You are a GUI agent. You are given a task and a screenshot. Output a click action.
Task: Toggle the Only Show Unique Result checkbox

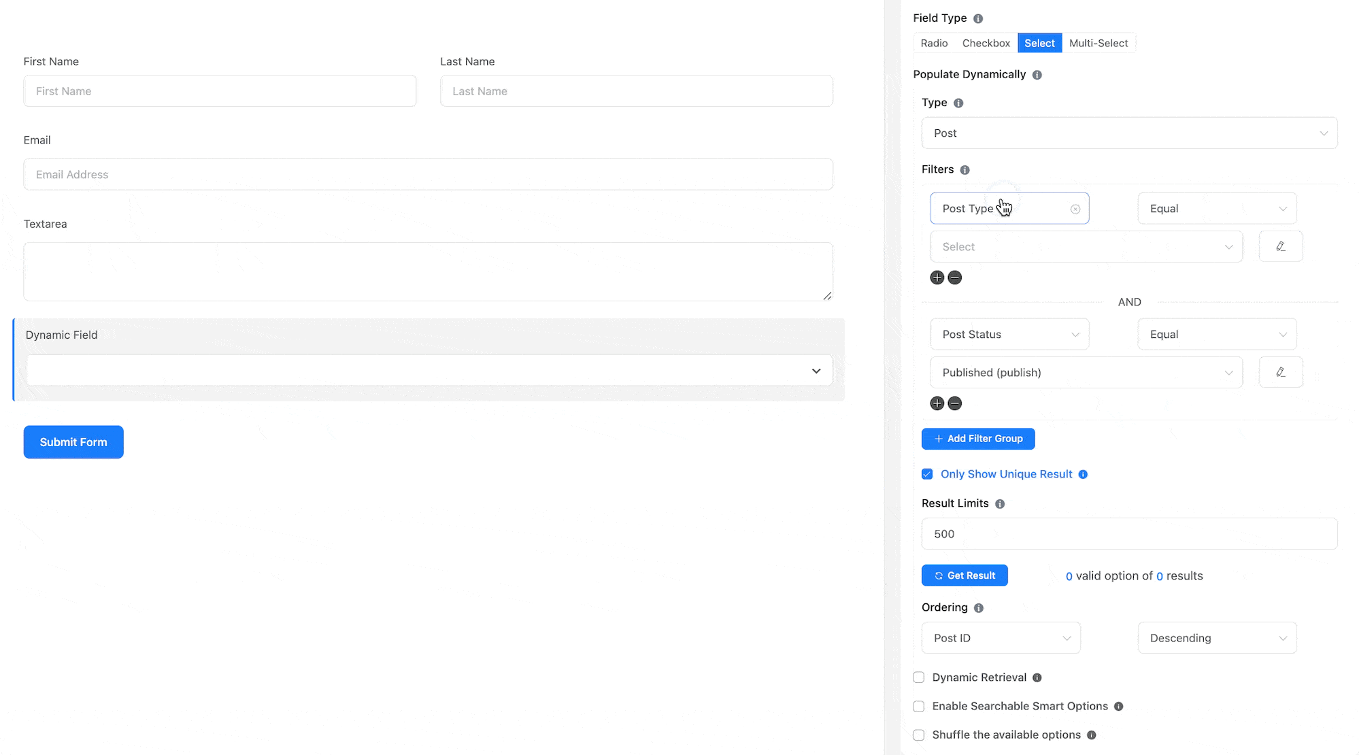click(927, 474)
